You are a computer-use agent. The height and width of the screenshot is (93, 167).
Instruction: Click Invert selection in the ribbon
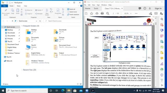[73, 14]
